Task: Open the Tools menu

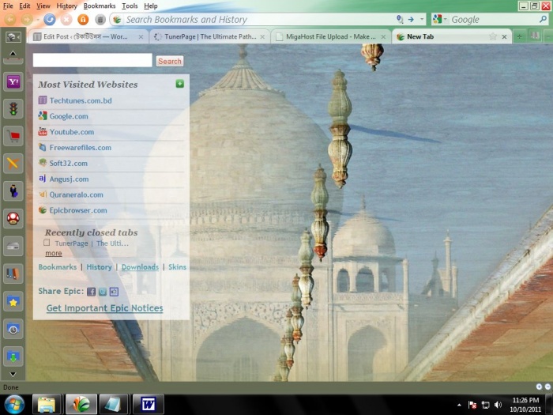Action: point(130,6)
